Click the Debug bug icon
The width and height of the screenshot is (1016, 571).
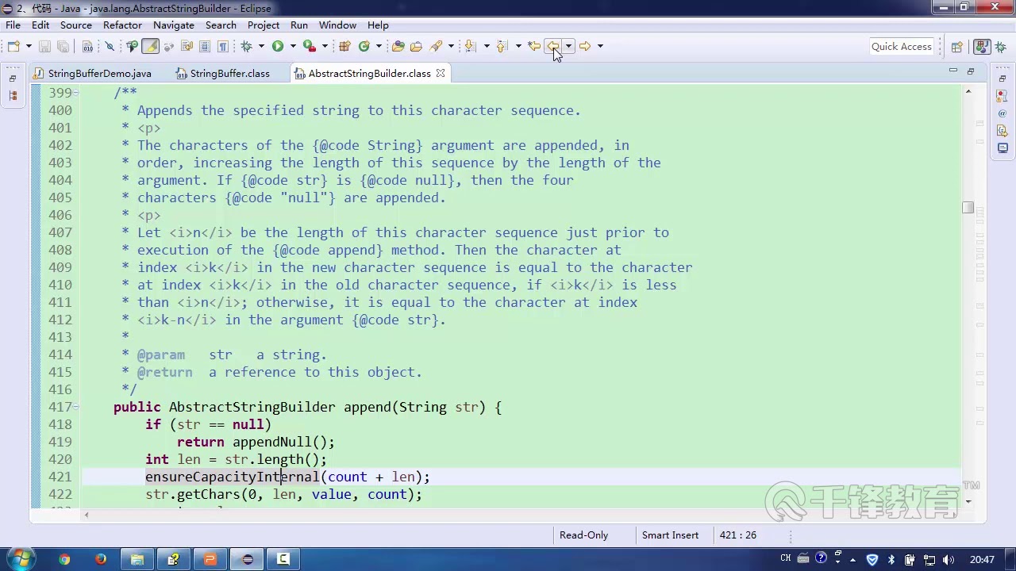247,46
